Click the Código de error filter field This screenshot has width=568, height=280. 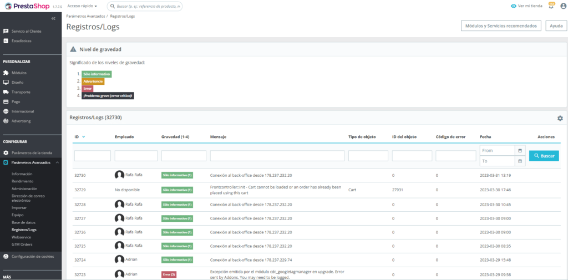pyautogui.click(x=456, y=156)
